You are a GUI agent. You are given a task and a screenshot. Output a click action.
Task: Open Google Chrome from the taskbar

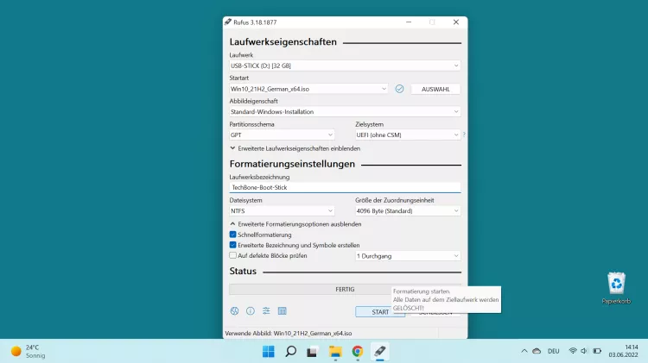tap(358, 351)
